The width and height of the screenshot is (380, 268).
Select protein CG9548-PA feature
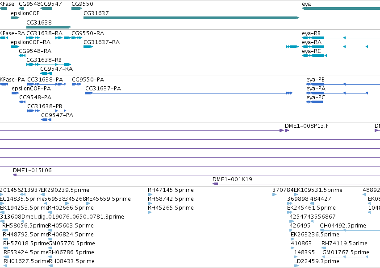[22, 102]
